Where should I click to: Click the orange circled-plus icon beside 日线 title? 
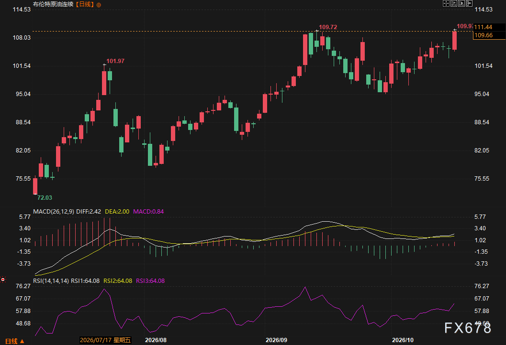(99, 5)
